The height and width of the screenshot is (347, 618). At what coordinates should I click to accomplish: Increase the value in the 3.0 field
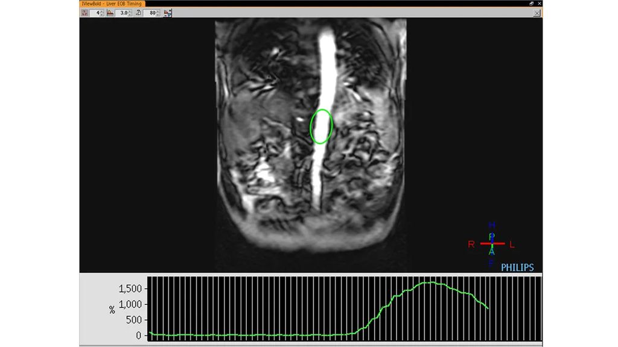click(x=130, y=11)
